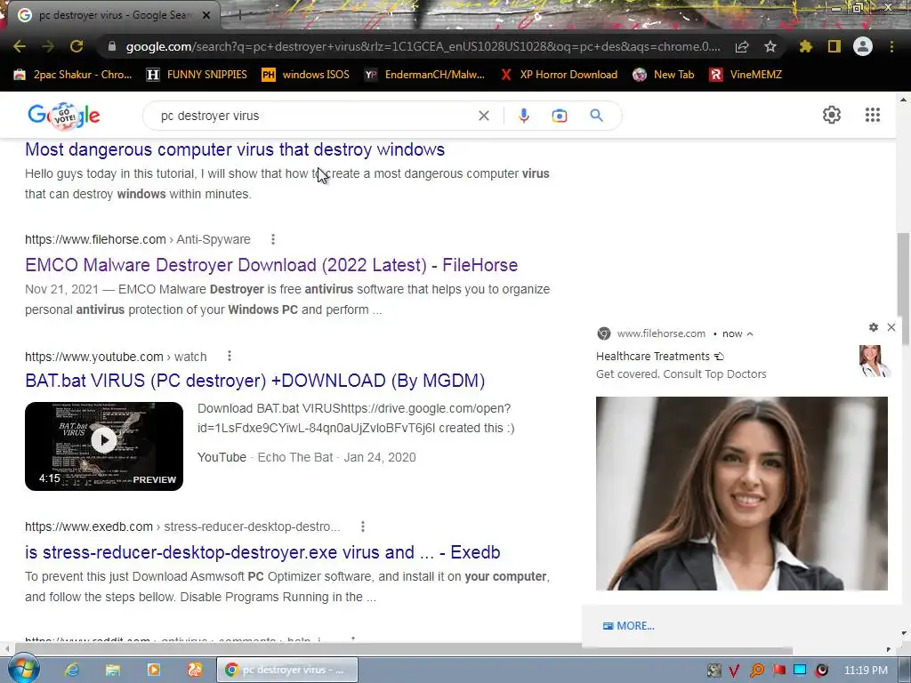Screen dimensions: 911x683
Task: Open the share page icon in address bar
Action: 742,47
